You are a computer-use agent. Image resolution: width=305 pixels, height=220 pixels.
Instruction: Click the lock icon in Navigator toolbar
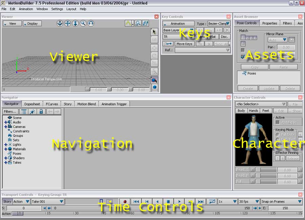coord(41,112)
